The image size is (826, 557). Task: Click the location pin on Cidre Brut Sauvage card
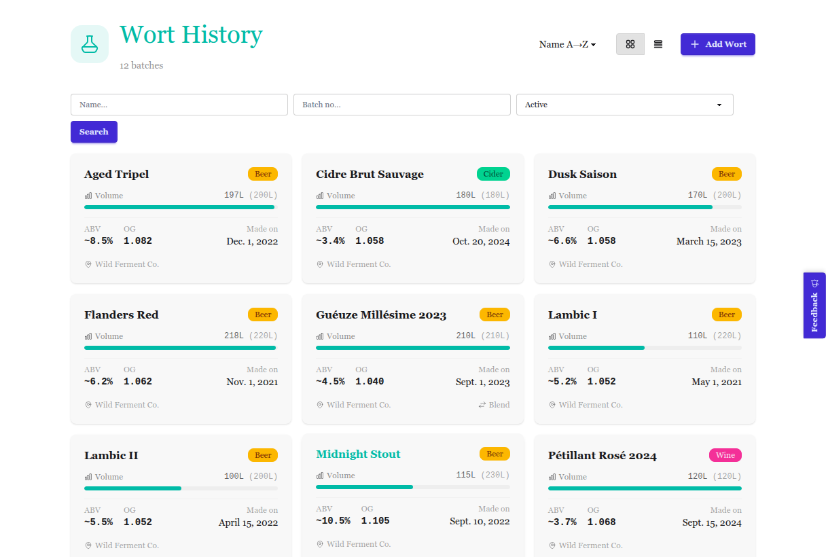point(320,264)
